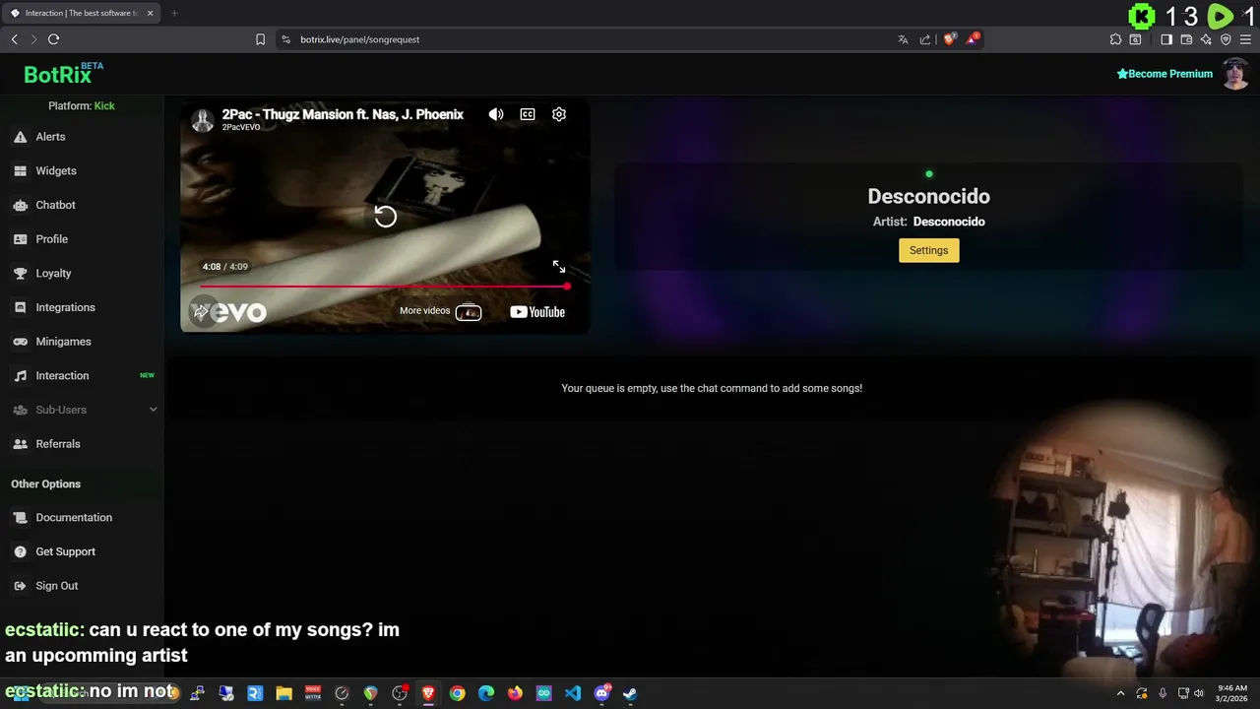Open the Loyalty section
The image size is (1260, 709).
pos(82,274)
